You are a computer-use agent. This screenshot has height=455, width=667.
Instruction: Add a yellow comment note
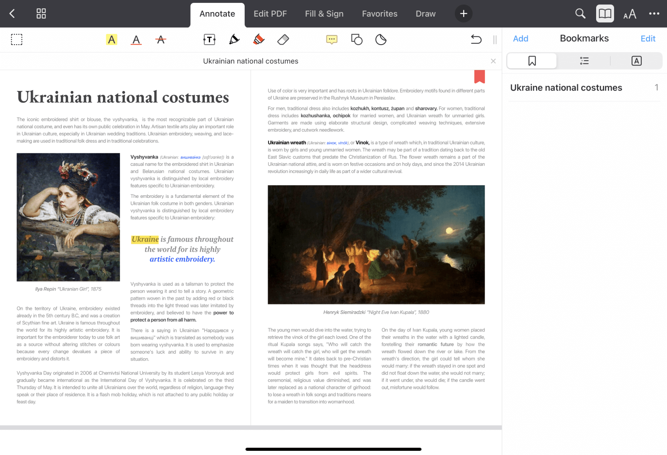click(332, 40)
